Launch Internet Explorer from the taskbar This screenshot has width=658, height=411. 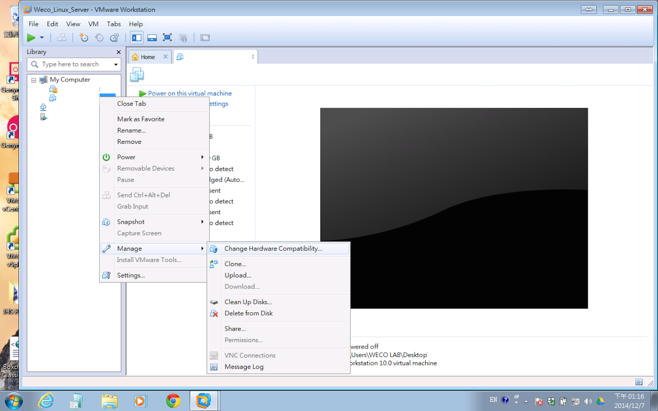click(x=46, y=401)
